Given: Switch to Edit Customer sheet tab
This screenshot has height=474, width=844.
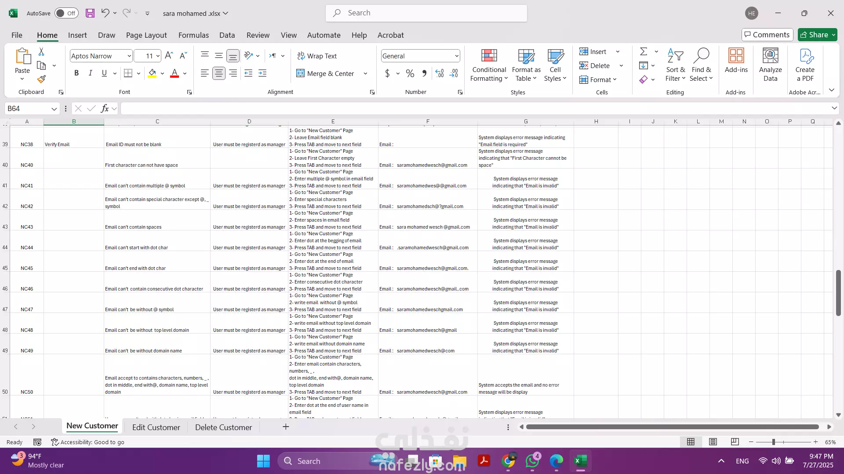Looking at the screenshot, I should click(156, 427).
